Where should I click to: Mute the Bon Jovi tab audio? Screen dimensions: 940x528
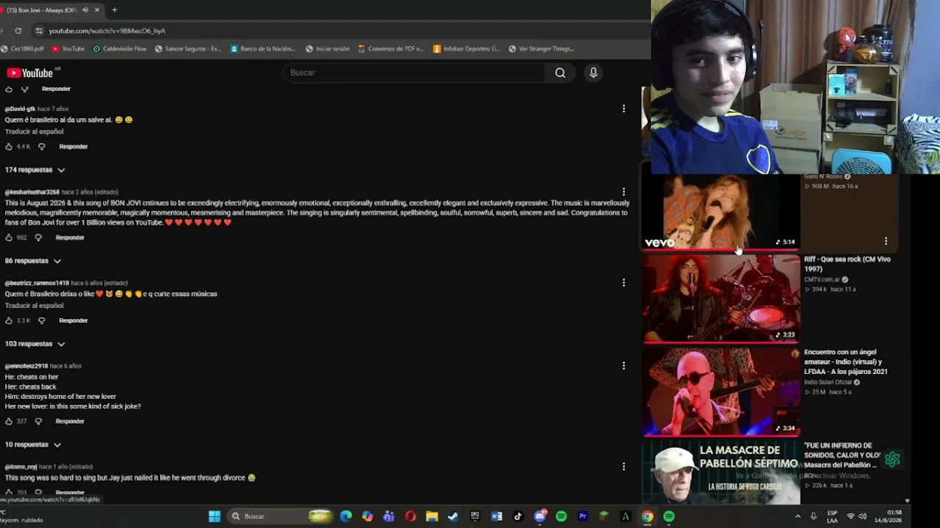click(86, 10)
